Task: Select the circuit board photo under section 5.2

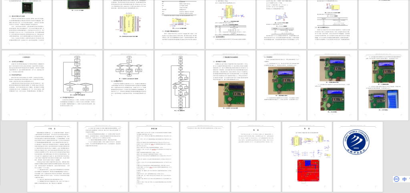Action: pyautogui.click(x=281, y=82)
